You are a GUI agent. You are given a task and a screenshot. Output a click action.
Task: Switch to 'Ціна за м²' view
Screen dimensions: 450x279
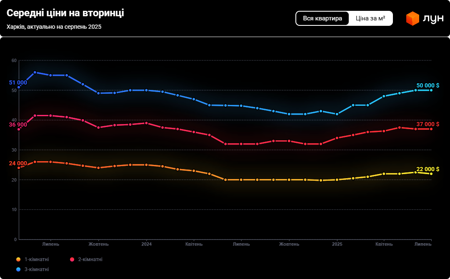click(x=370, y=18)
